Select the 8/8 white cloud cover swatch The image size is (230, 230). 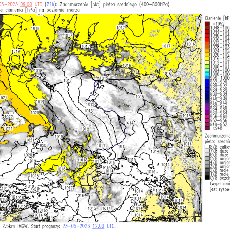[207, 147]
